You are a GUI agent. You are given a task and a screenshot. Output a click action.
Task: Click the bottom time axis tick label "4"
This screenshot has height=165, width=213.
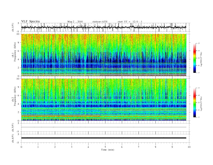point(88,147)
